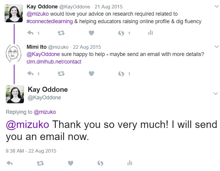
Task: Reply to Kay Oddone's first tweet
Action: (31, 33)
